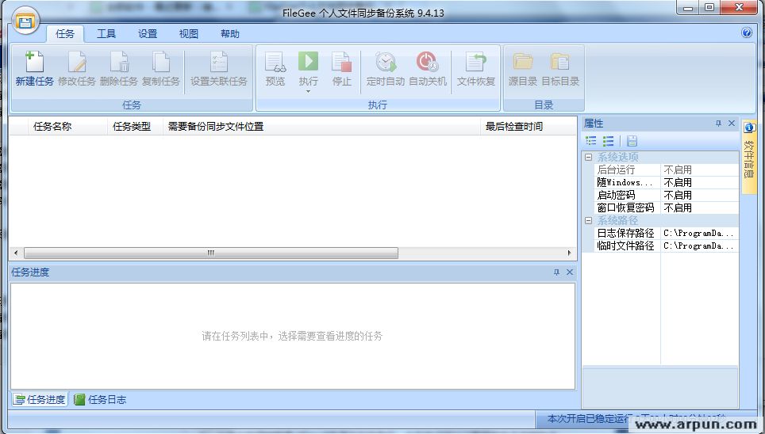Click the 执行 run icon
Viewport: 765px width, 434px height.
tap(308, 62)
